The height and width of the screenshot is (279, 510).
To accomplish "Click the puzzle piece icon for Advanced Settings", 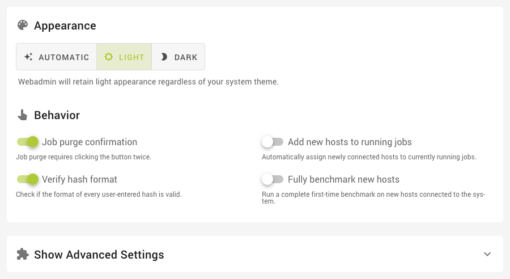I will pos(23,254).
